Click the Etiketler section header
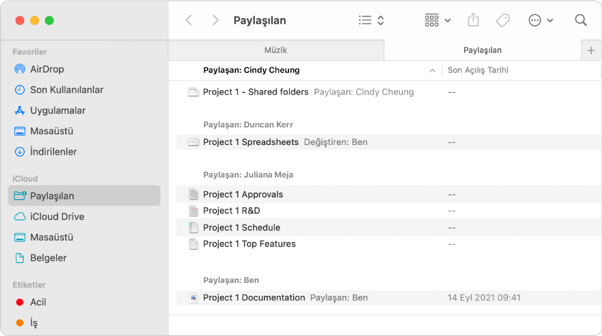The width and height of the screenshot is (602, 336). tap(29, 285)
